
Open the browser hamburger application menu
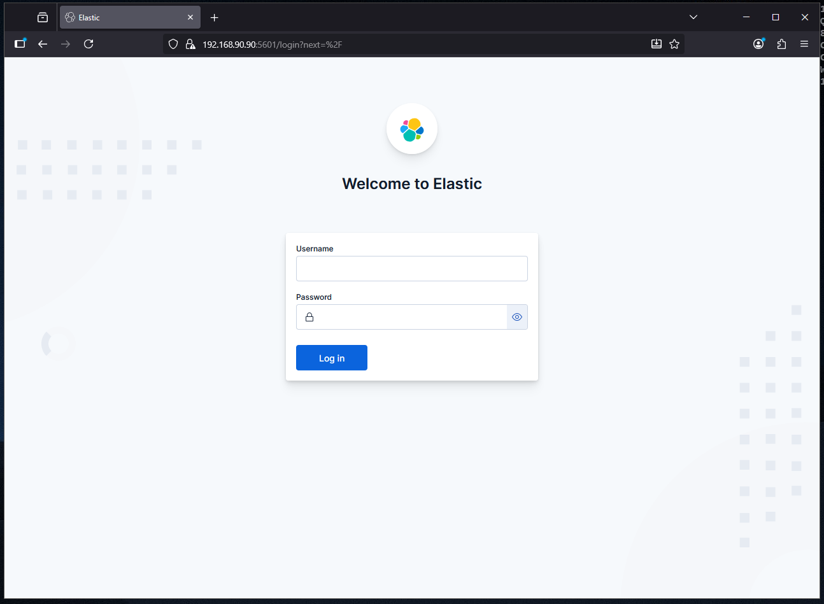click(x=804, y=44)
